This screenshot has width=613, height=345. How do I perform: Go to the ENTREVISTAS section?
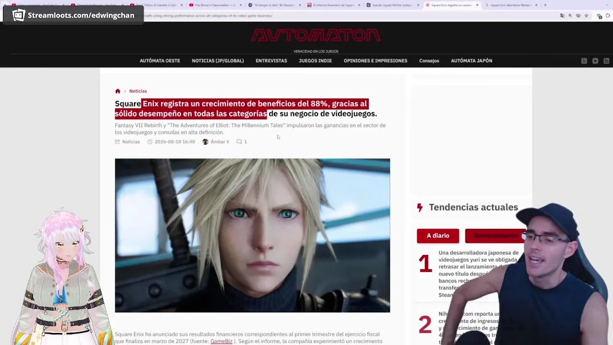coord(271,61)
